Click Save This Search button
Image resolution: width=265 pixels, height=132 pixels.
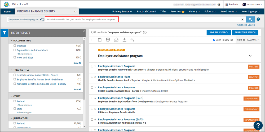tap(219, 33)
